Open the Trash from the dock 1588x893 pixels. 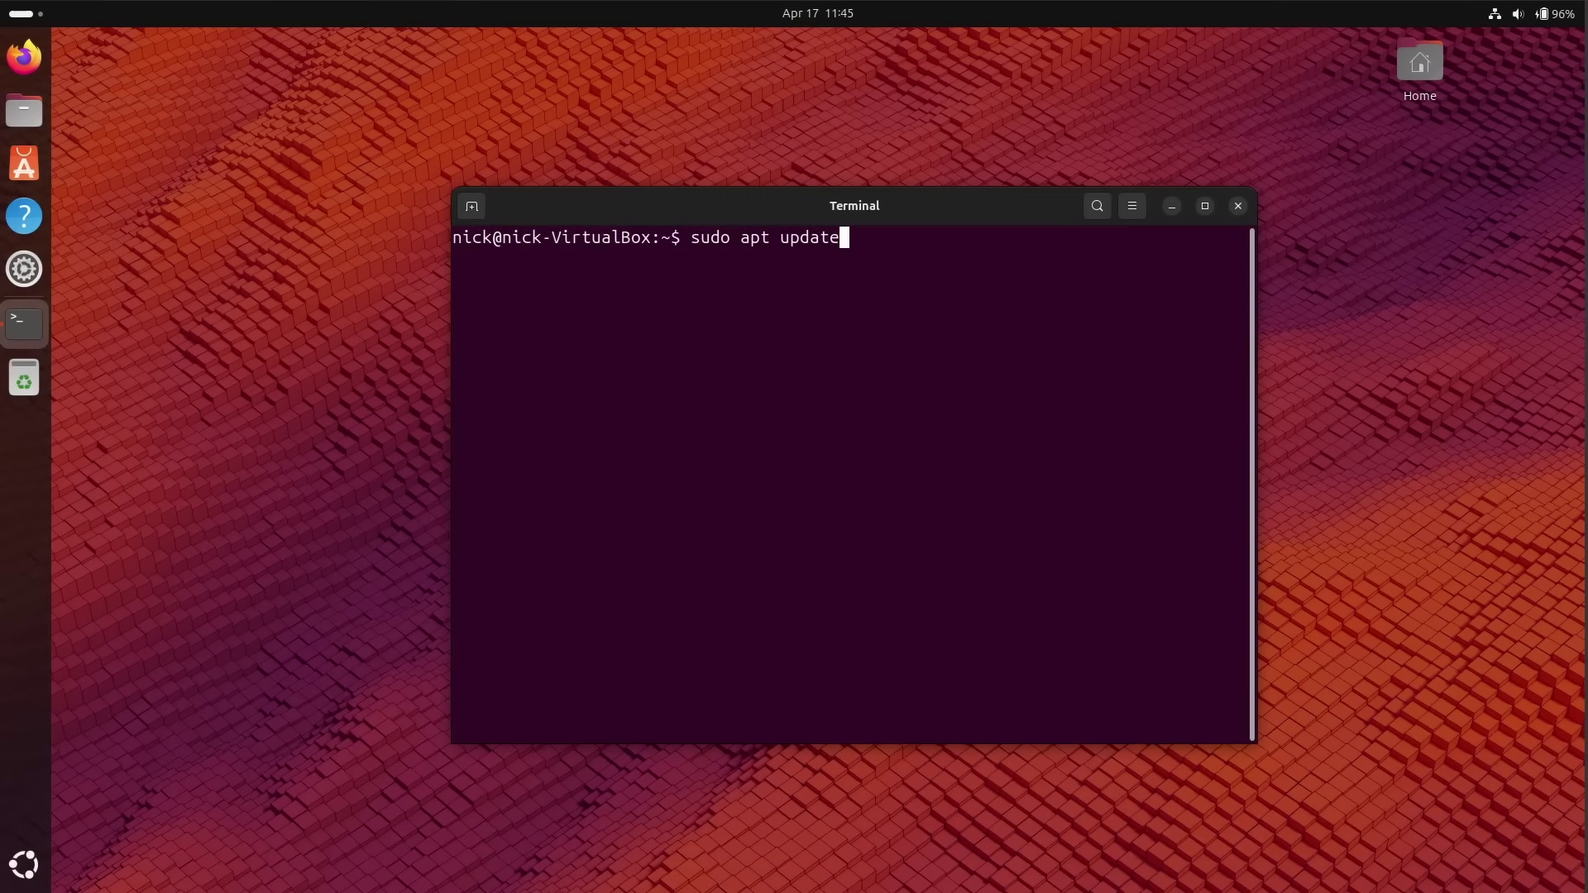tap(24, 378)
